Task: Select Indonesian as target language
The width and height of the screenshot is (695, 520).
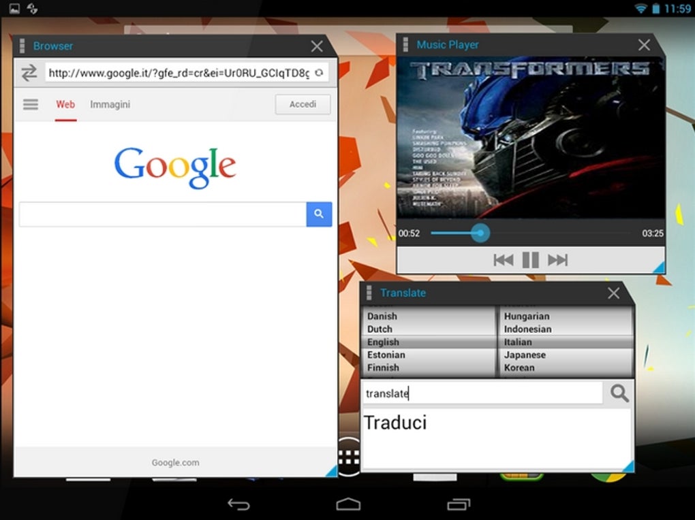Action: click(528, 329)
